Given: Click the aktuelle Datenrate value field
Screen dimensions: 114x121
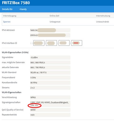Looking at the screenshot, I should (50, 67).
